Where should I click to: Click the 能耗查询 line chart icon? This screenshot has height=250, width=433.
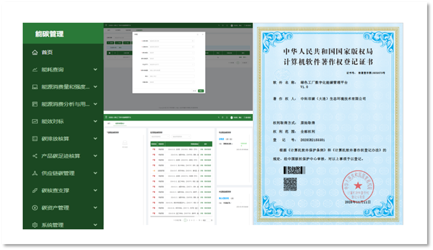35,70
